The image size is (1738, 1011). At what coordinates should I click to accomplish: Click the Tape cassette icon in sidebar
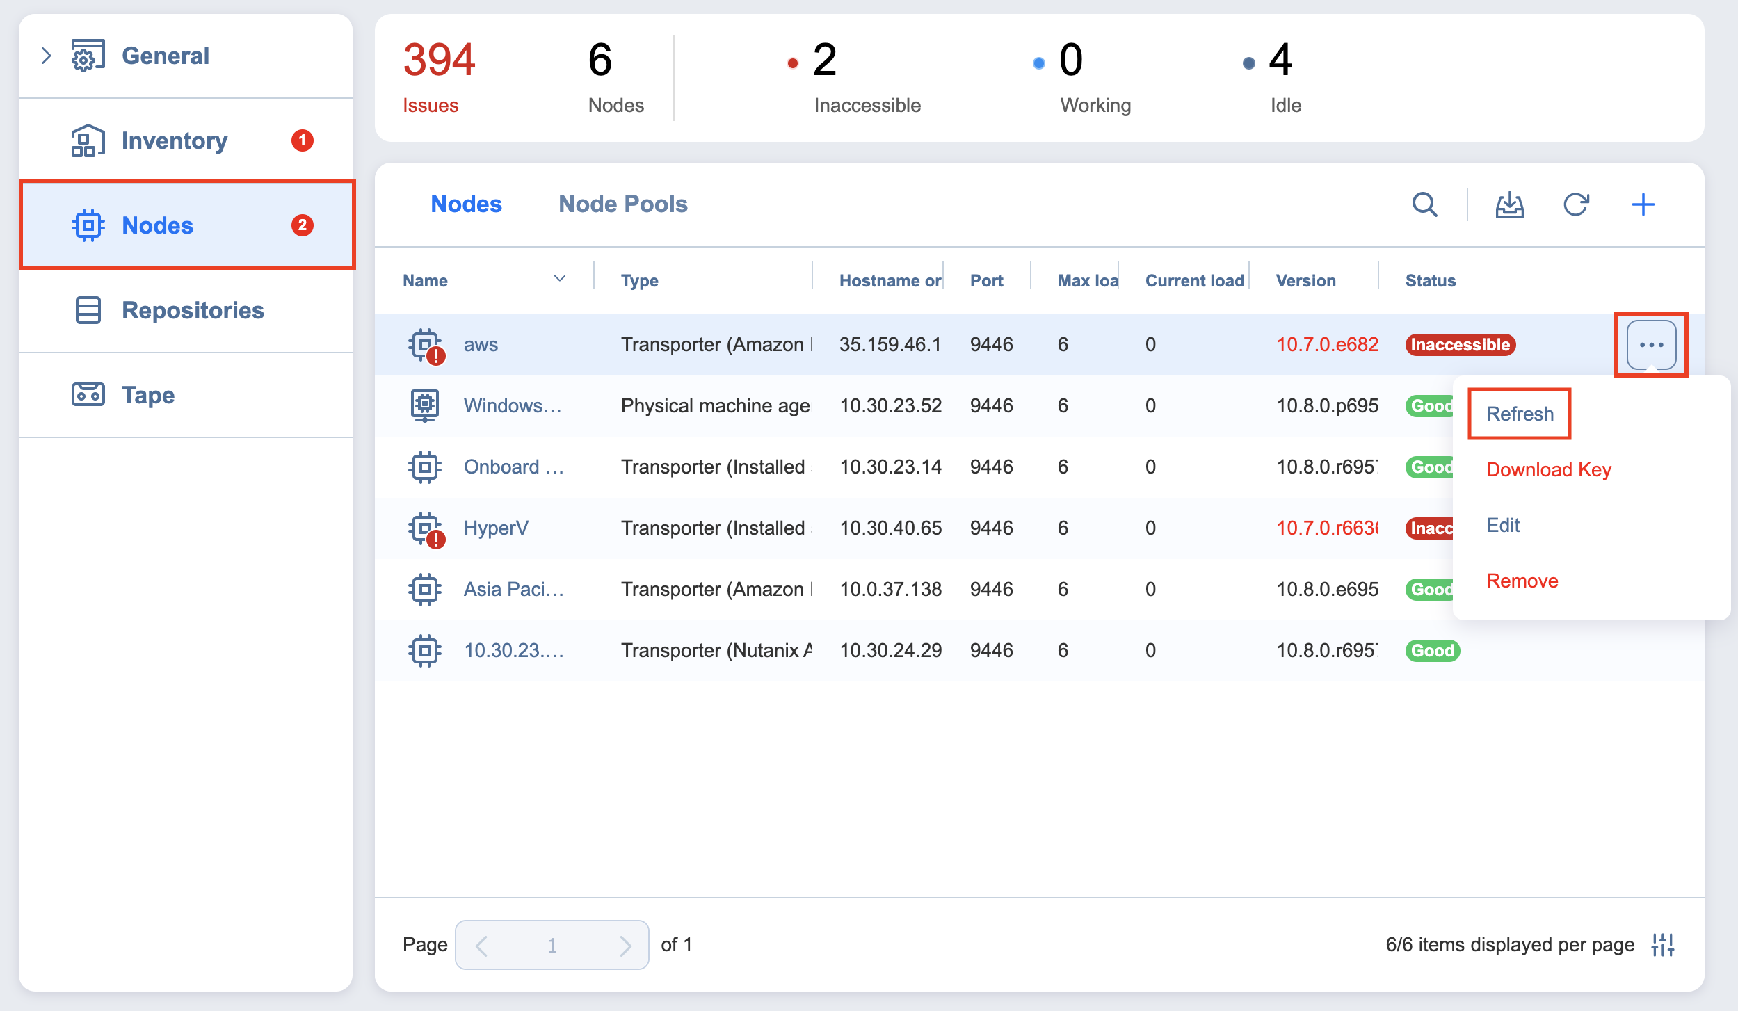[88, 394]
